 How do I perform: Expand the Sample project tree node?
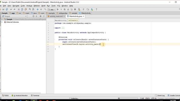click(2, 19)
